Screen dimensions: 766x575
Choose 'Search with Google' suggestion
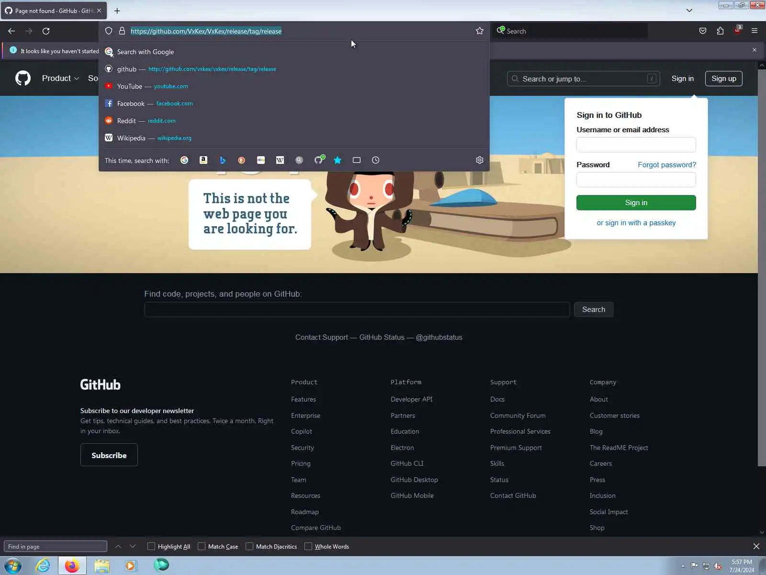click(x=294, y=52)
